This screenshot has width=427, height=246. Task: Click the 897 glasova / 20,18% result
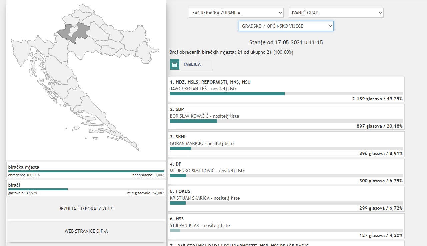point(380,126)
